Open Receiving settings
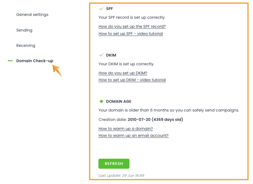This screenshot has width=253, height=184. [26, 45]
